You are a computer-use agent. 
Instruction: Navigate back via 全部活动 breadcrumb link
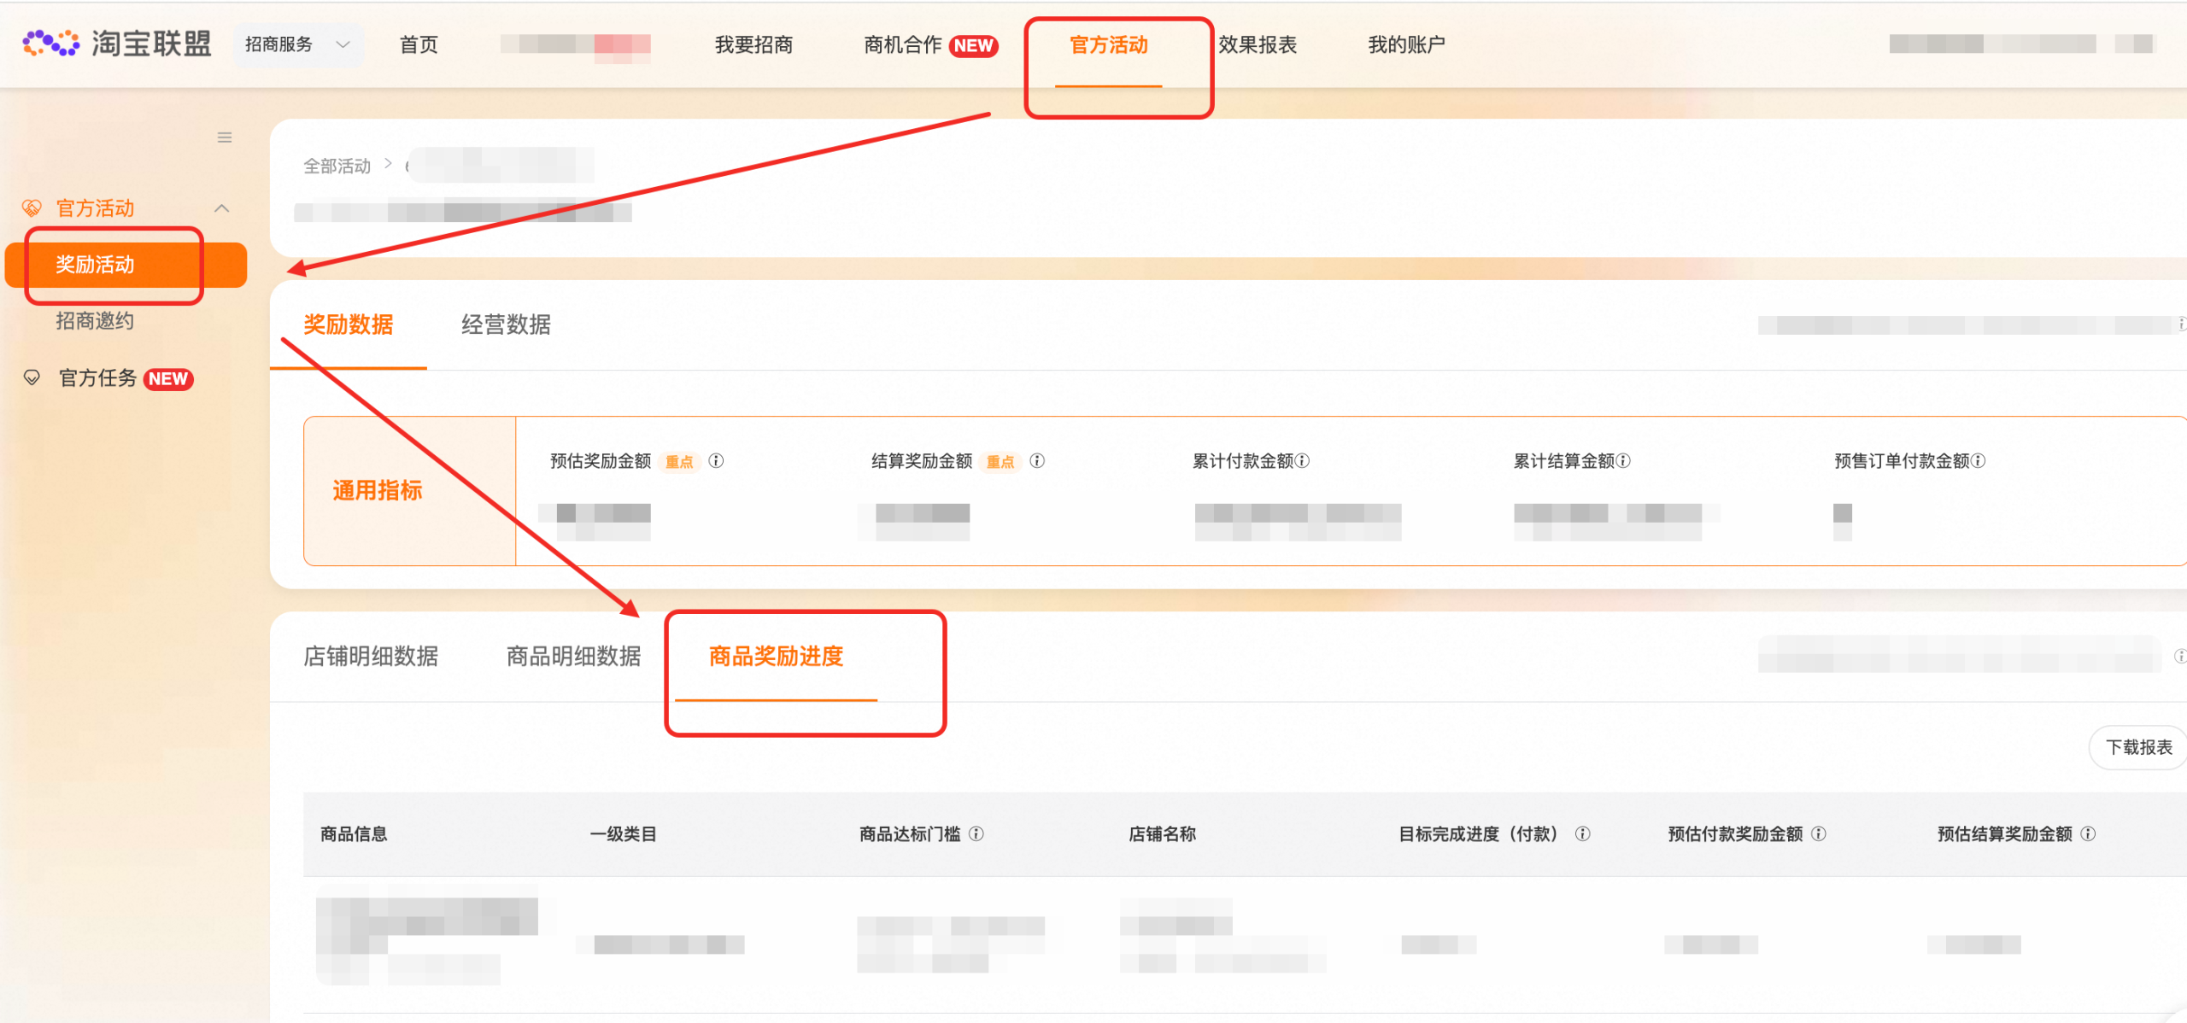click(337, 165)
